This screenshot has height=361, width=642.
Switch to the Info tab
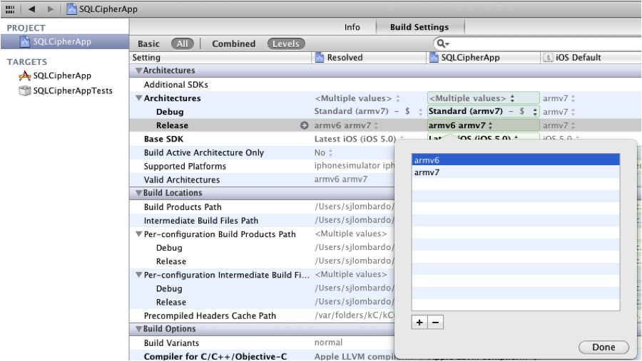tap(352, 27)
